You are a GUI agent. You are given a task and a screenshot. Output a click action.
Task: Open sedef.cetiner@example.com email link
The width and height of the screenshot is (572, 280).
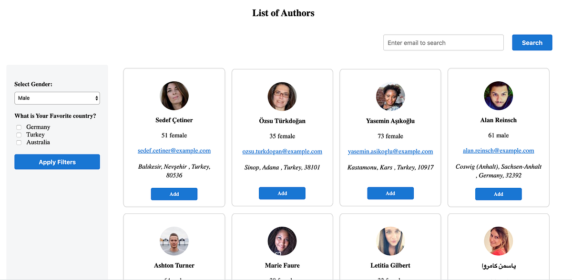pos(174,151)
